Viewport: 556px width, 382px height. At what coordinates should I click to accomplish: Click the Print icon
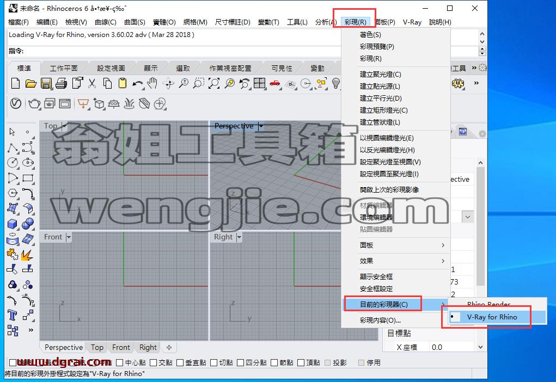pyautogui.click(x=62, y=84)
